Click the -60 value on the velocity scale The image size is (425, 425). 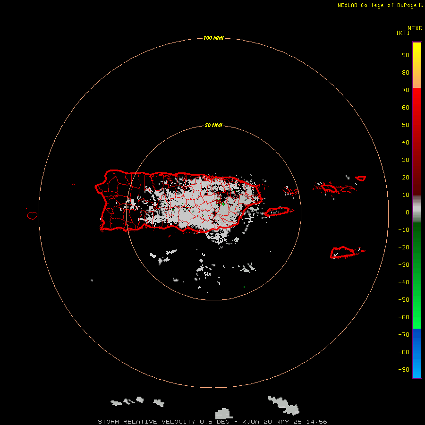point(404,317)
